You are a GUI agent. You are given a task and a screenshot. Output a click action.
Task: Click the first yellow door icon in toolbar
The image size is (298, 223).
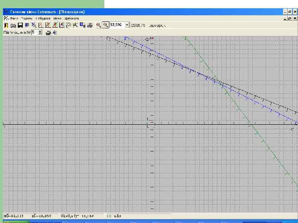click(6, 25)
